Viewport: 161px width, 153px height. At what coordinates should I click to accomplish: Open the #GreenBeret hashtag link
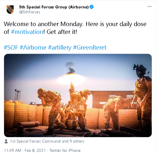pyautogui.click(x=90, y=47)
